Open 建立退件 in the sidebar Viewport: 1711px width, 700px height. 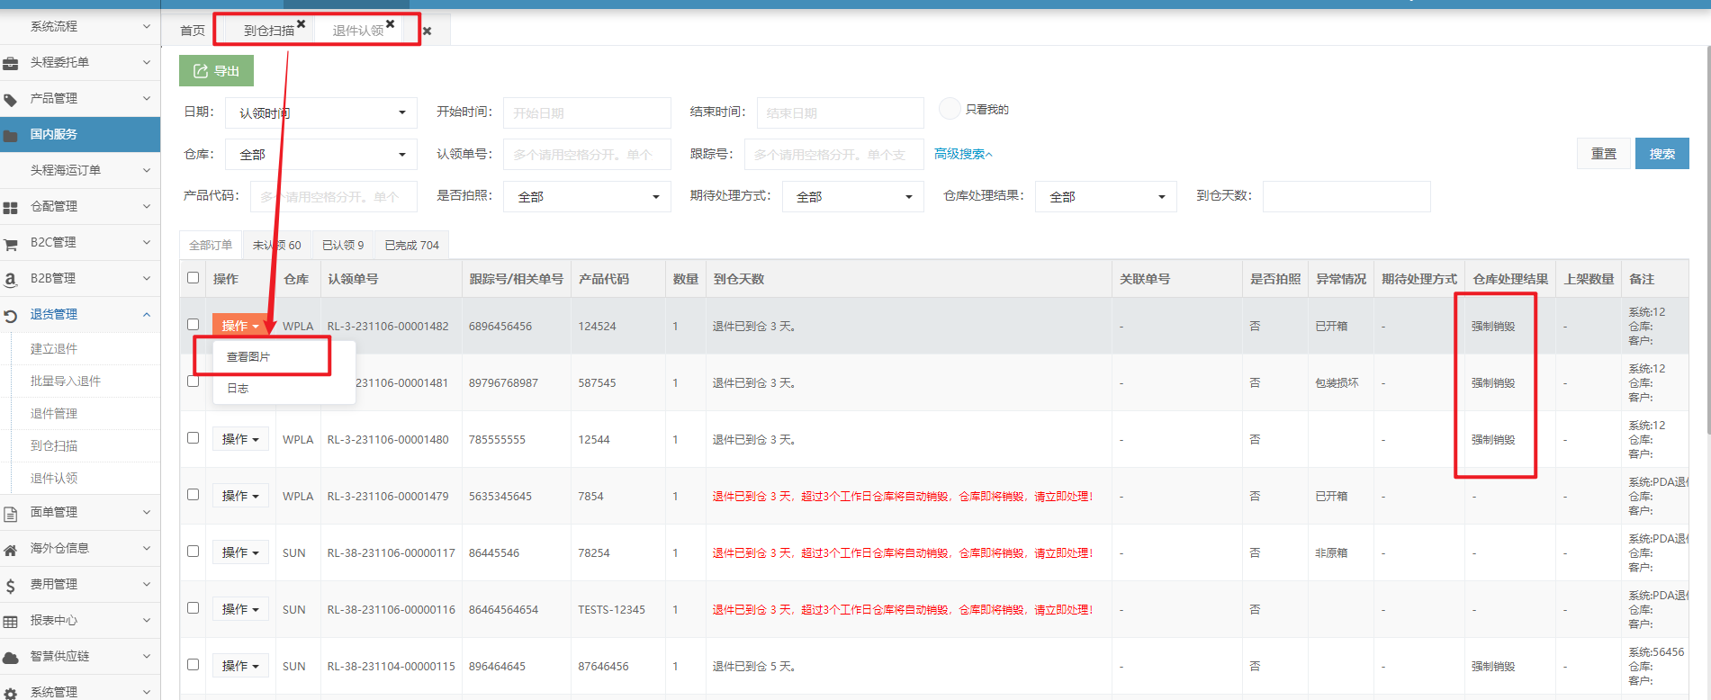54,348
